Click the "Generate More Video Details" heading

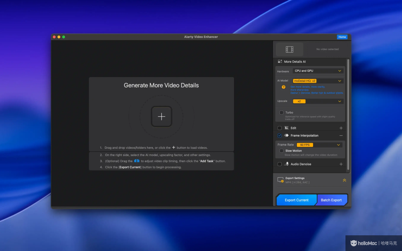(x=161, y=85)
